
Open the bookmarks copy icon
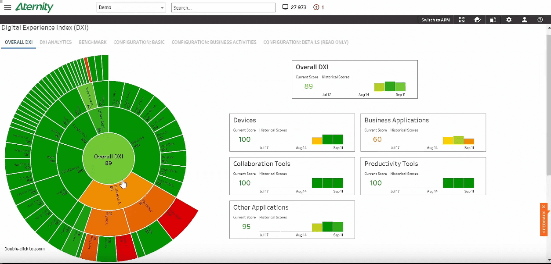click(493, 20)
